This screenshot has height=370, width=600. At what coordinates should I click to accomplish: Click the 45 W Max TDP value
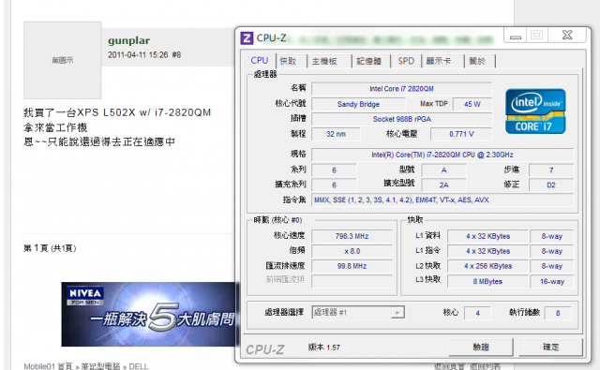[x=472, y=104]
